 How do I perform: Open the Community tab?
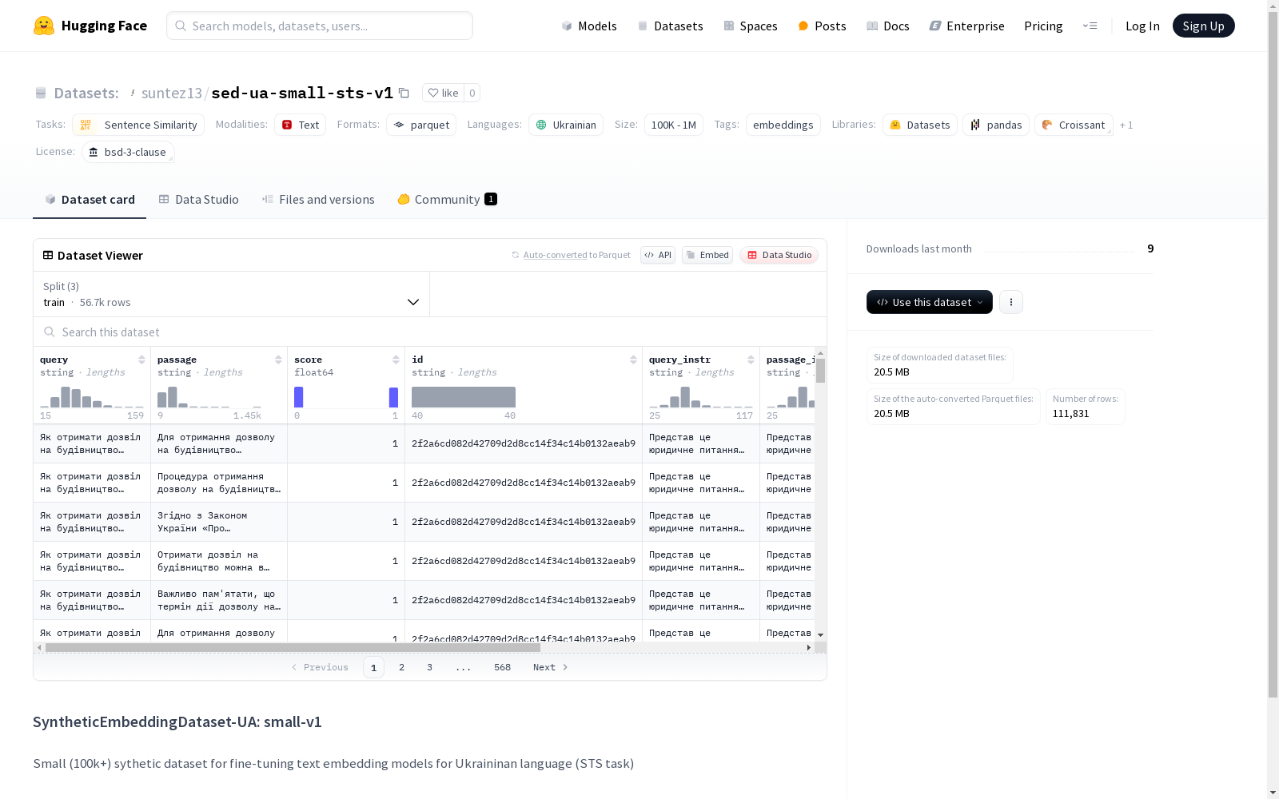coord(447,199)
